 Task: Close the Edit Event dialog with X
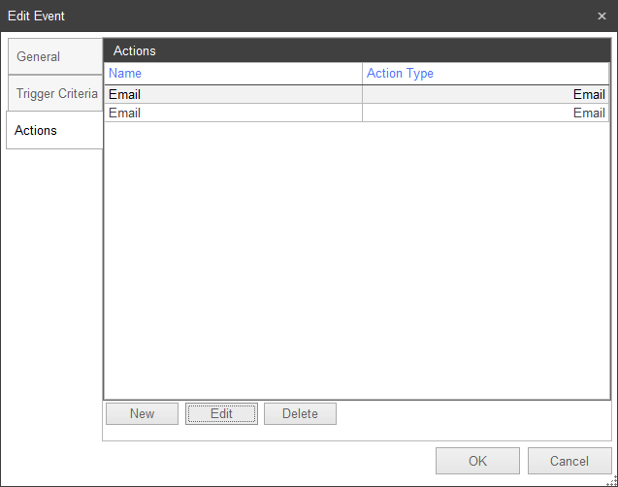point(602,16)
